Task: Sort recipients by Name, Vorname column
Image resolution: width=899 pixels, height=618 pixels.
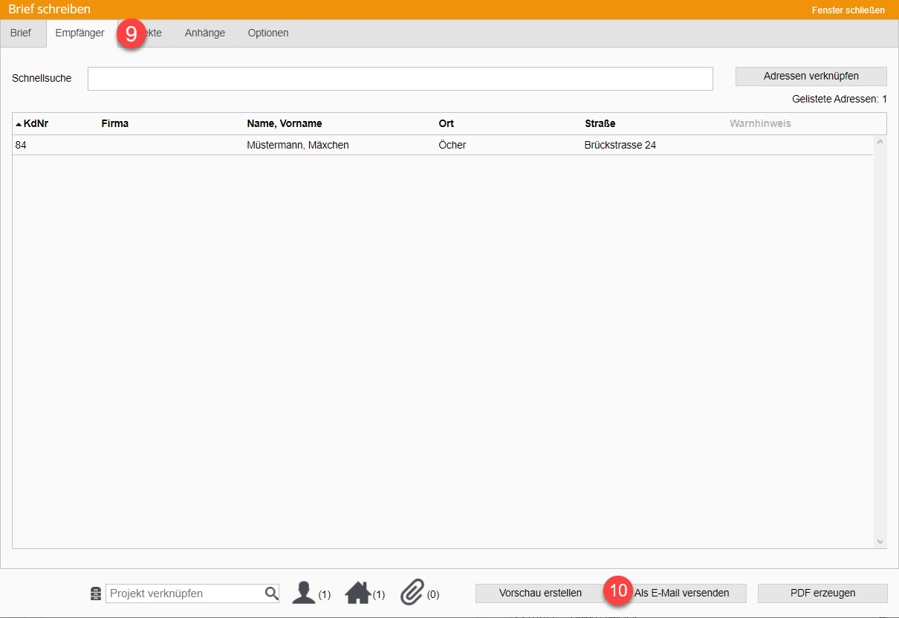Action: pyautogui.click(x=284, y=123)
